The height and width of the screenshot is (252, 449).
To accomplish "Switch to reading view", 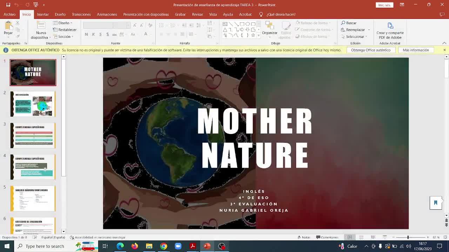I will pos(373,237).
